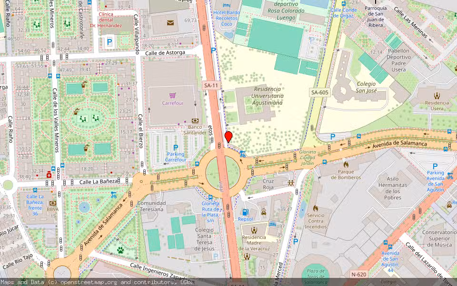Viewport: 457px width, 286px height.
Task: Click the SA-605 road shield
Action: 320,92
